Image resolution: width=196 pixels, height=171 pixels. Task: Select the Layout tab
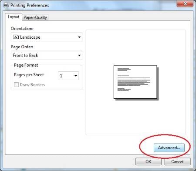pyautogui.click(x=14, y=17)
